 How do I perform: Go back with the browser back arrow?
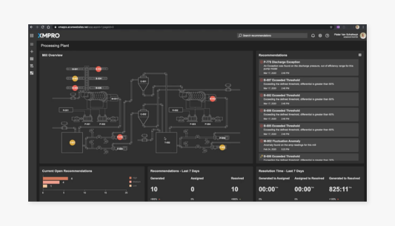click(x=32, y=27)
